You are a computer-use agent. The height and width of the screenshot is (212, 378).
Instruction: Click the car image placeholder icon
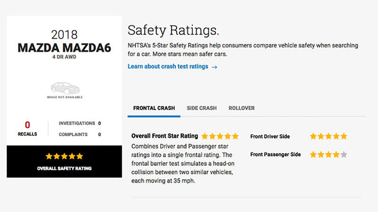pyautogui.click(x=64, y=87)
